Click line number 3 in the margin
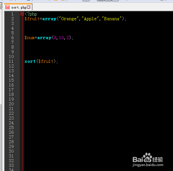Viewport: 173px width, 171px height. tap(13, 23)
